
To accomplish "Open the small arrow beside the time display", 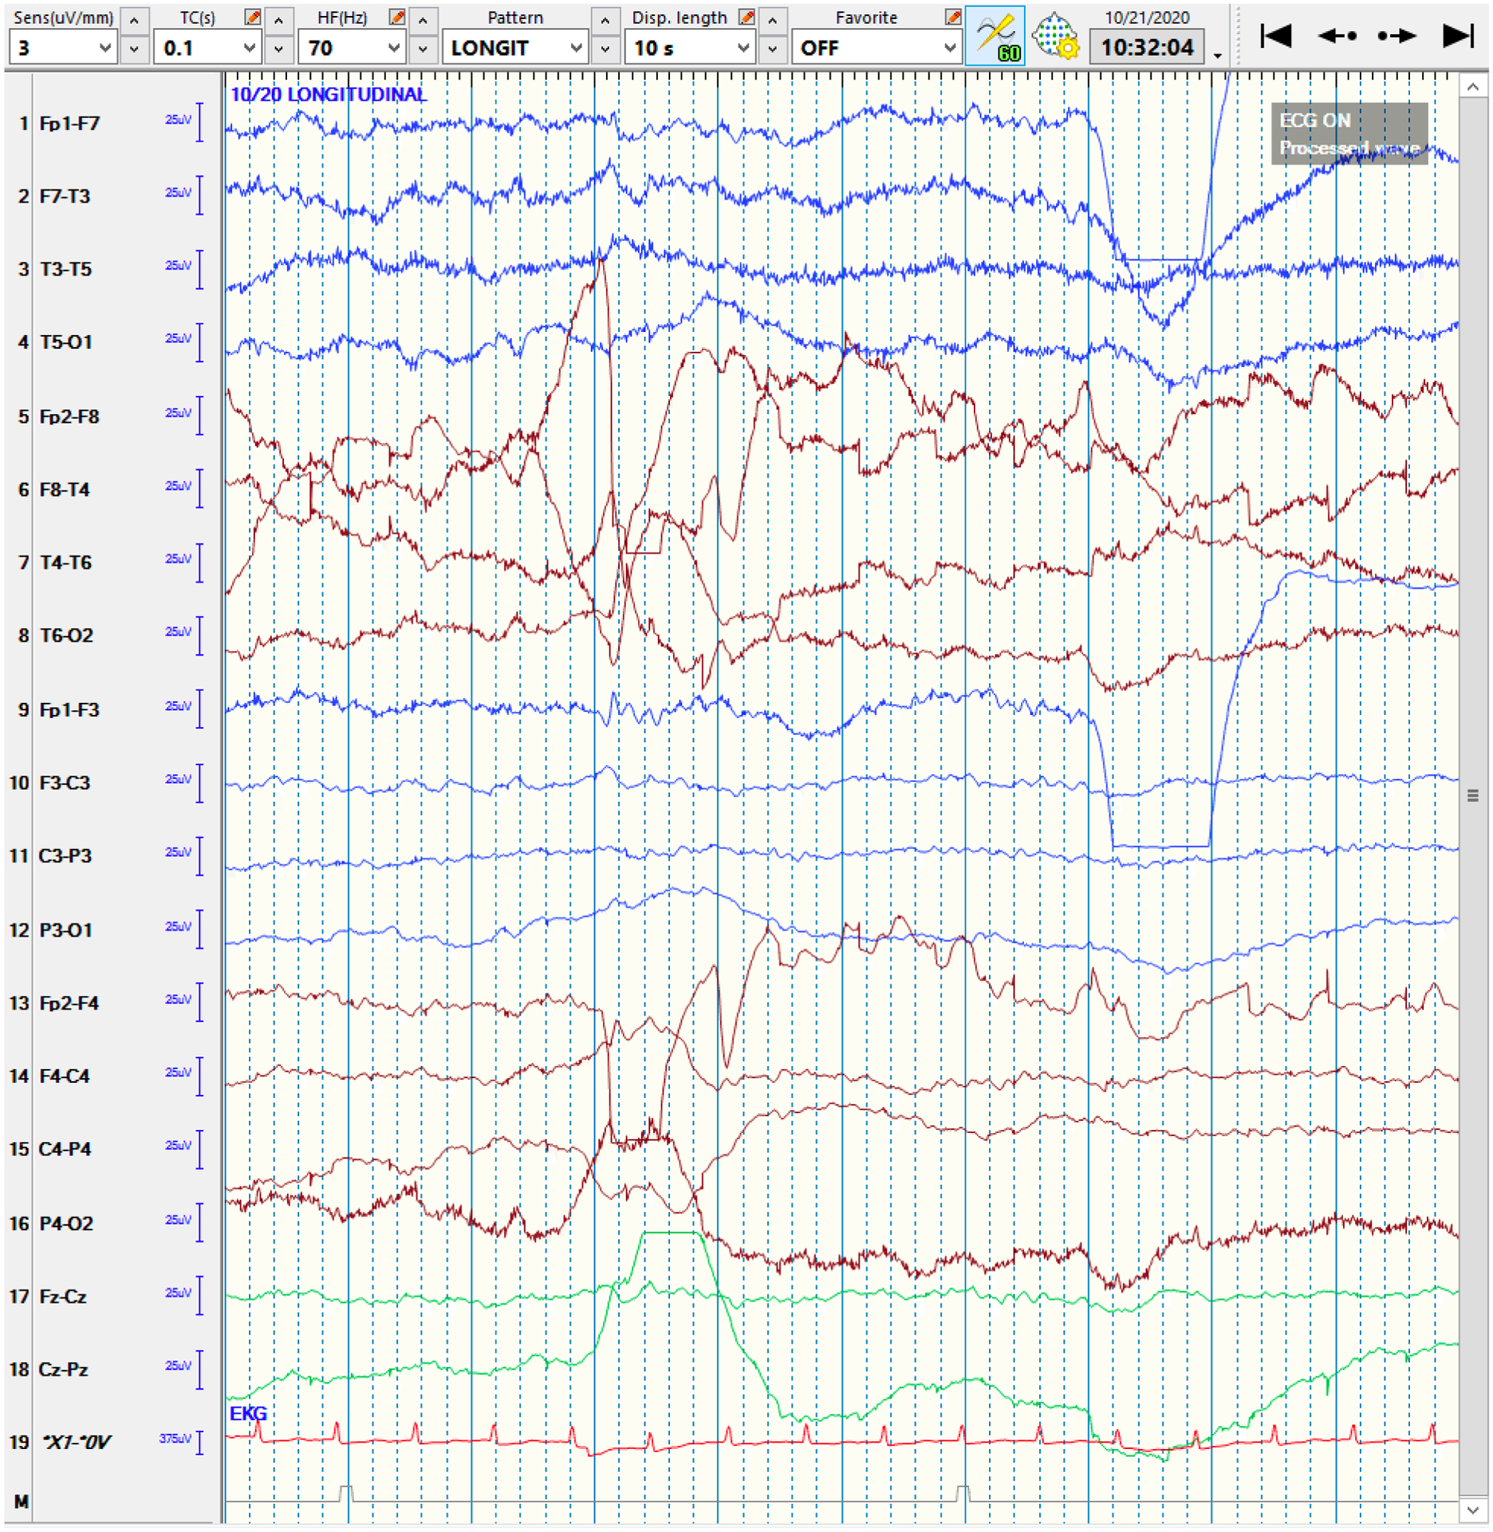I will 1217,55.
